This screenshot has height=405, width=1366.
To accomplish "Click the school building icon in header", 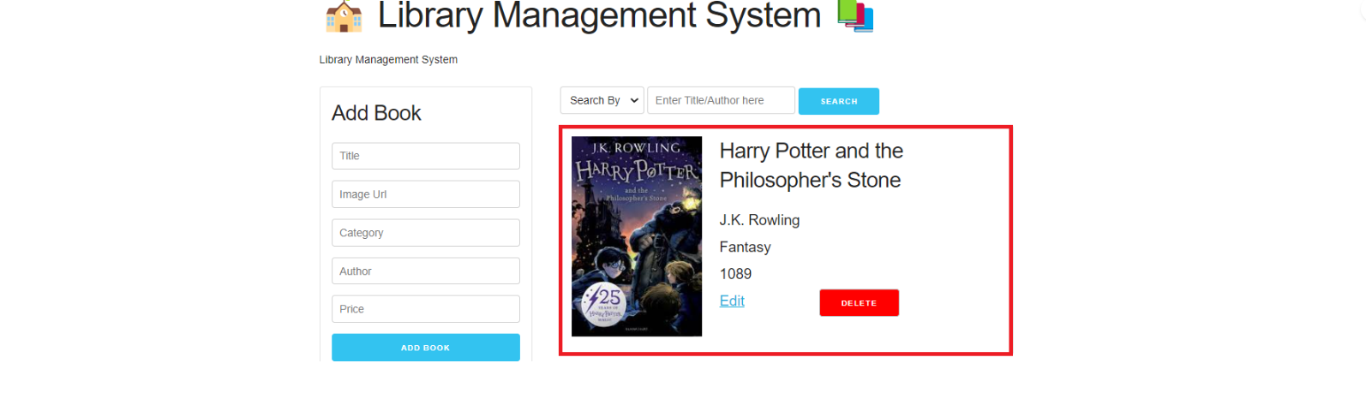I will (x=344, y=16).
